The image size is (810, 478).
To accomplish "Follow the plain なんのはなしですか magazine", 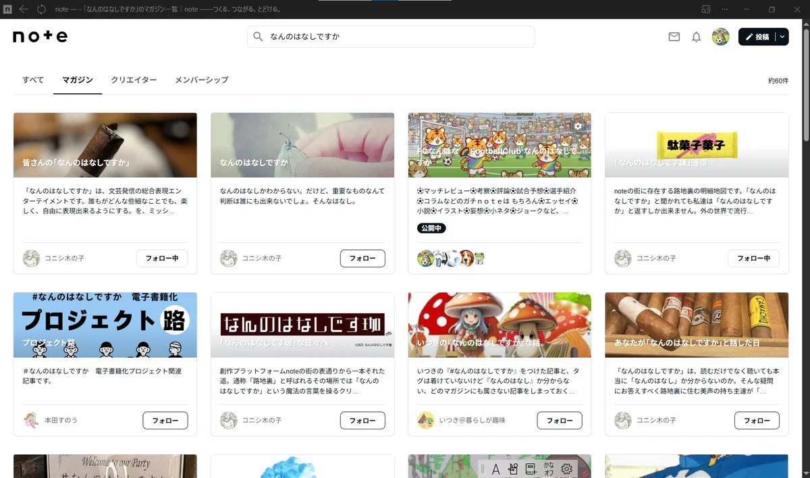I will tap(362, 258).
